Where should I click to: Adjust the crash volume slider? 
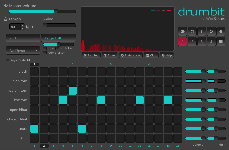point(195,71)
